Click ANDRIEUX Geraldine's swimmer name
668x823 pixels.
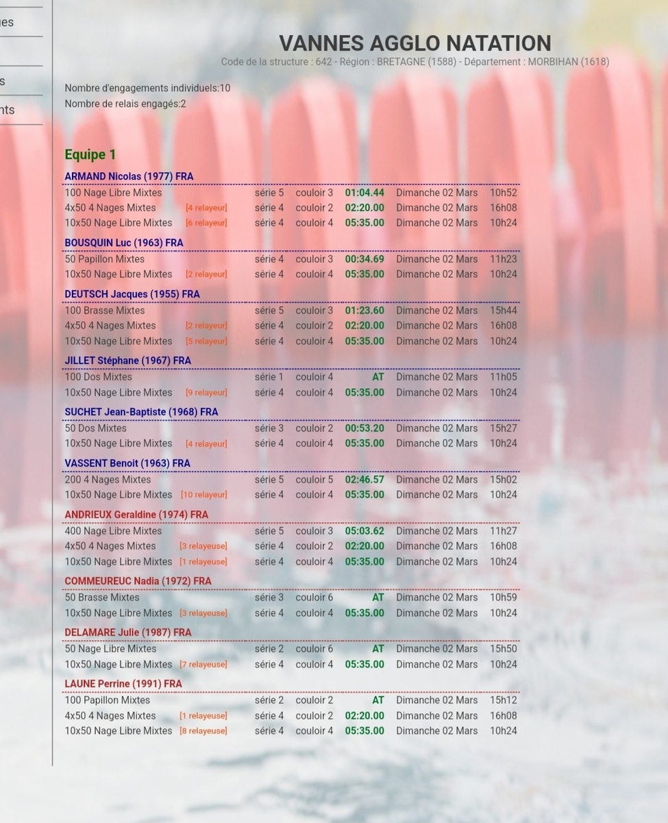[136, 514]
